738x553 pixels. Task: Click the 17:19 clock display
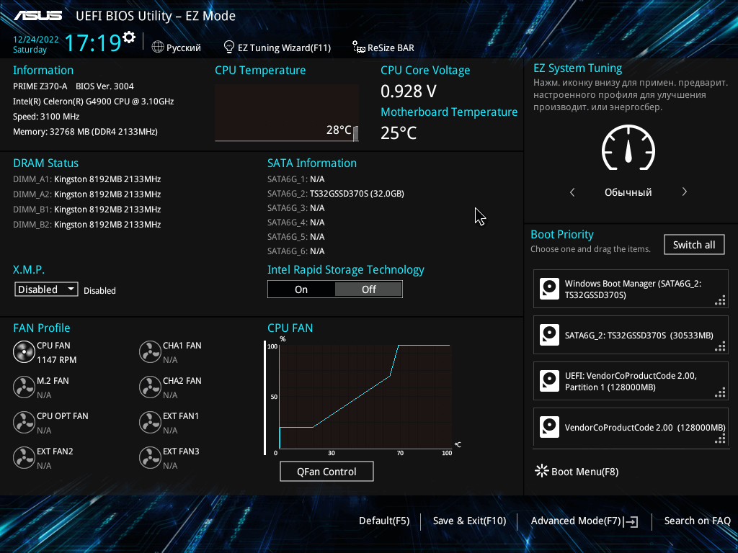pyautogui.click(x=93, y=42)
